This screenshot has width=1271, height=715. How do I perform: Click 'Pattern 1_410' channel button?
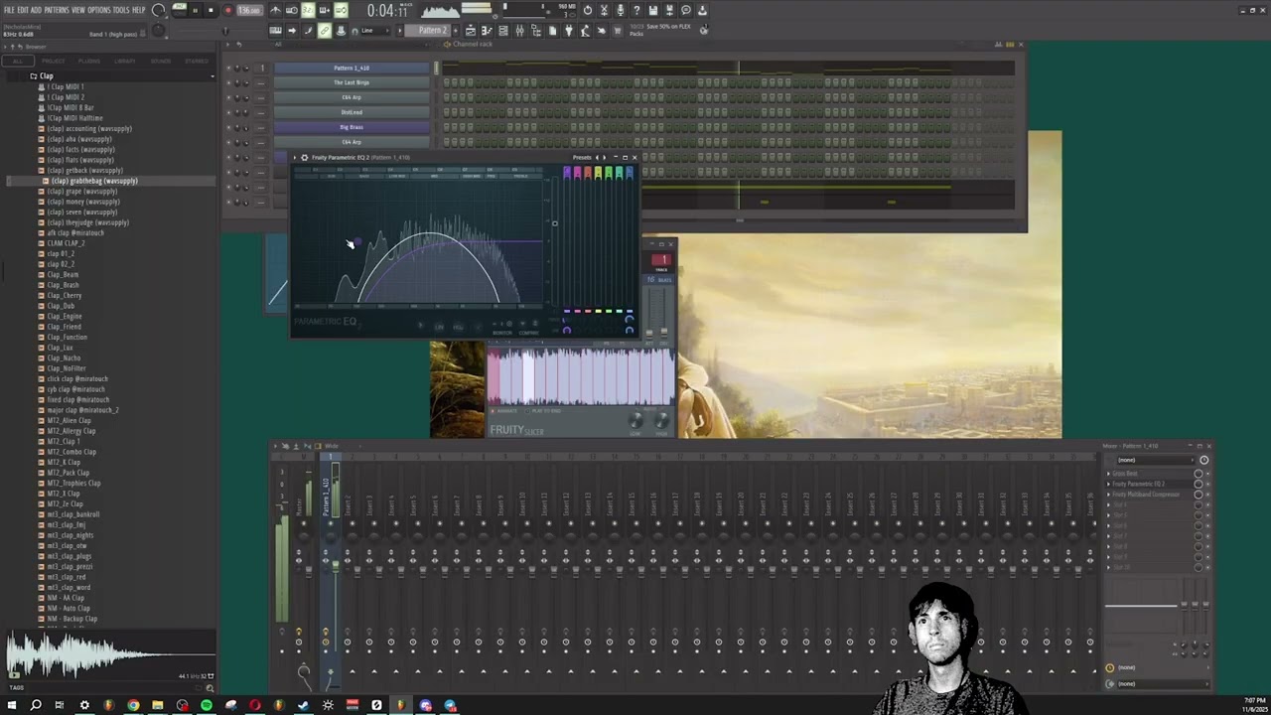coord(352,68)
